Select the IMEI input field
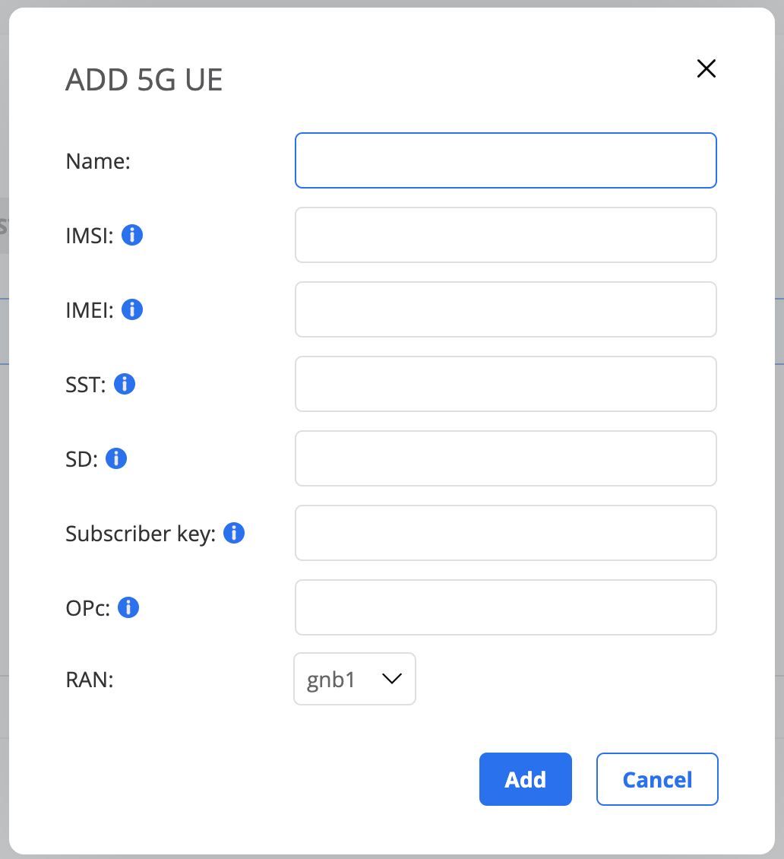Viewport: 784px width, 859px height. pos(506,309)
